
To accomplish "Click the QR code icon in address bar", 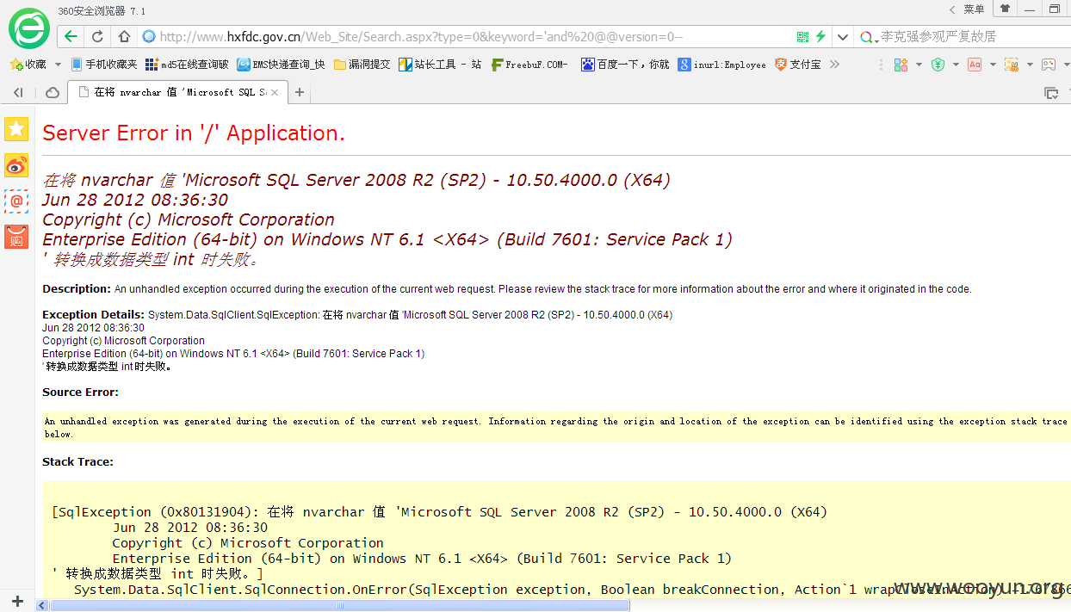I will point(802,37).
